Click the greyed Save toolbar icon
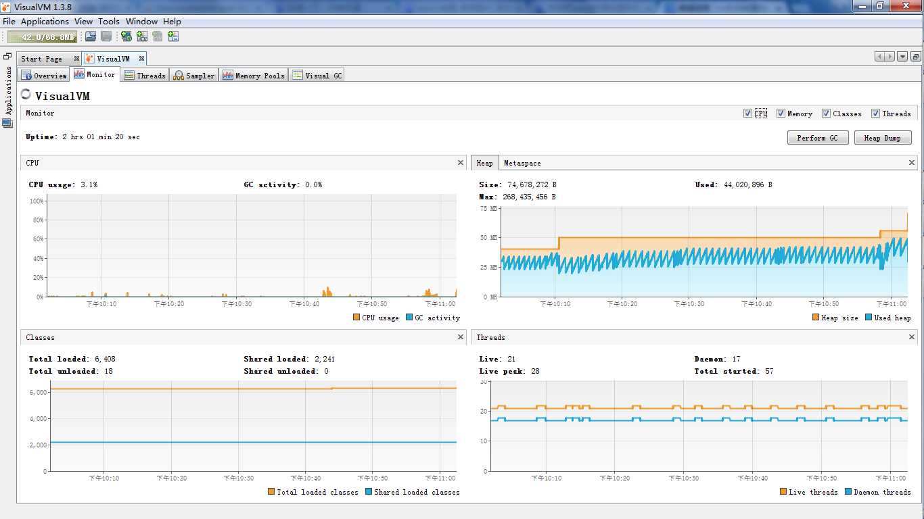The width and height of the screenshot is (924, 519). coord(106,36)
